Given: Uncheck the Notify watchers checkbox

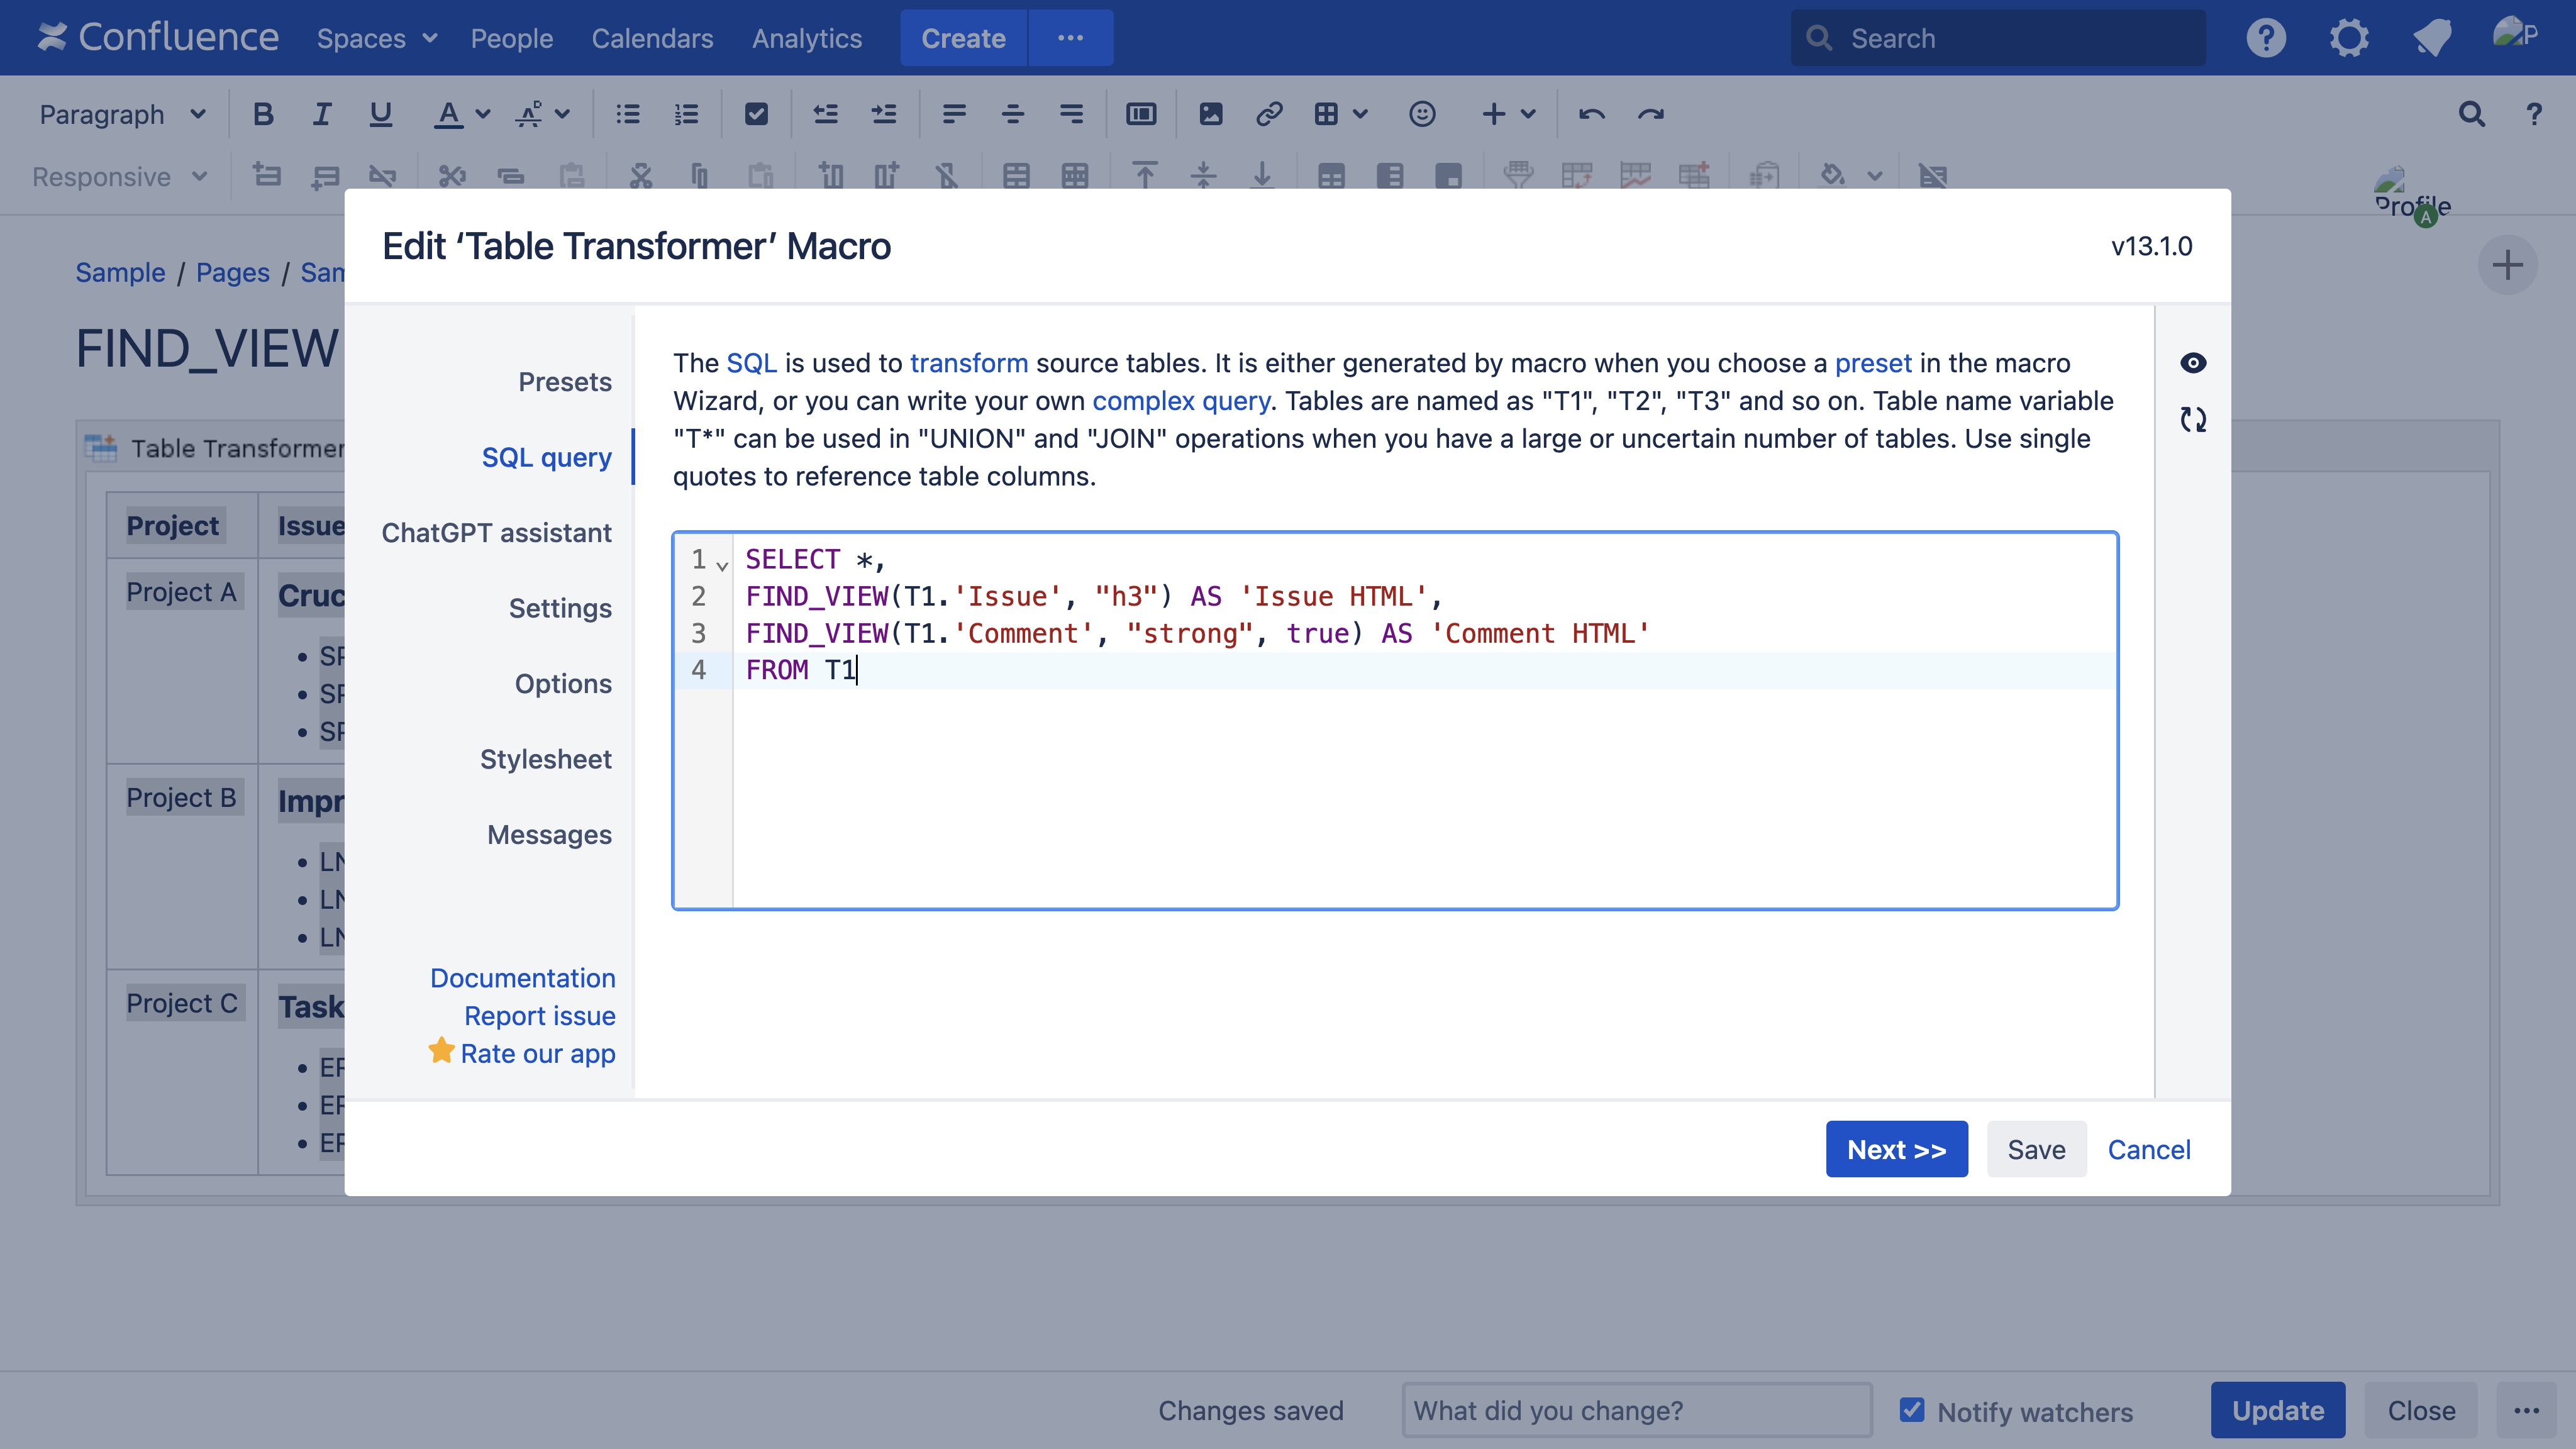Looking at the screenshot, I should point(1912,1410).
